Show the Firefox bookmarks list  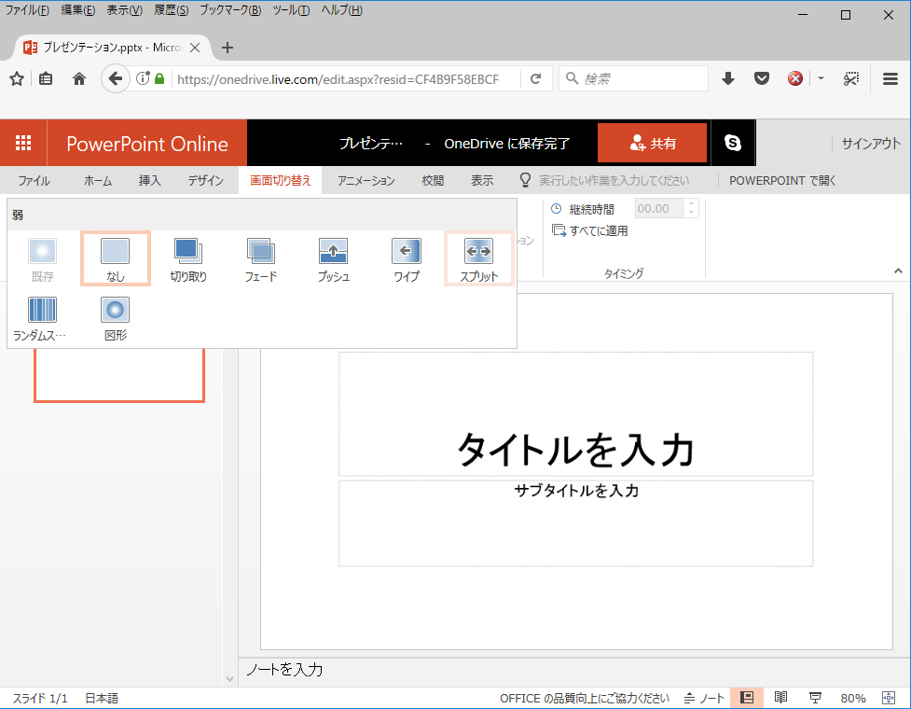[x=46, y=78]
